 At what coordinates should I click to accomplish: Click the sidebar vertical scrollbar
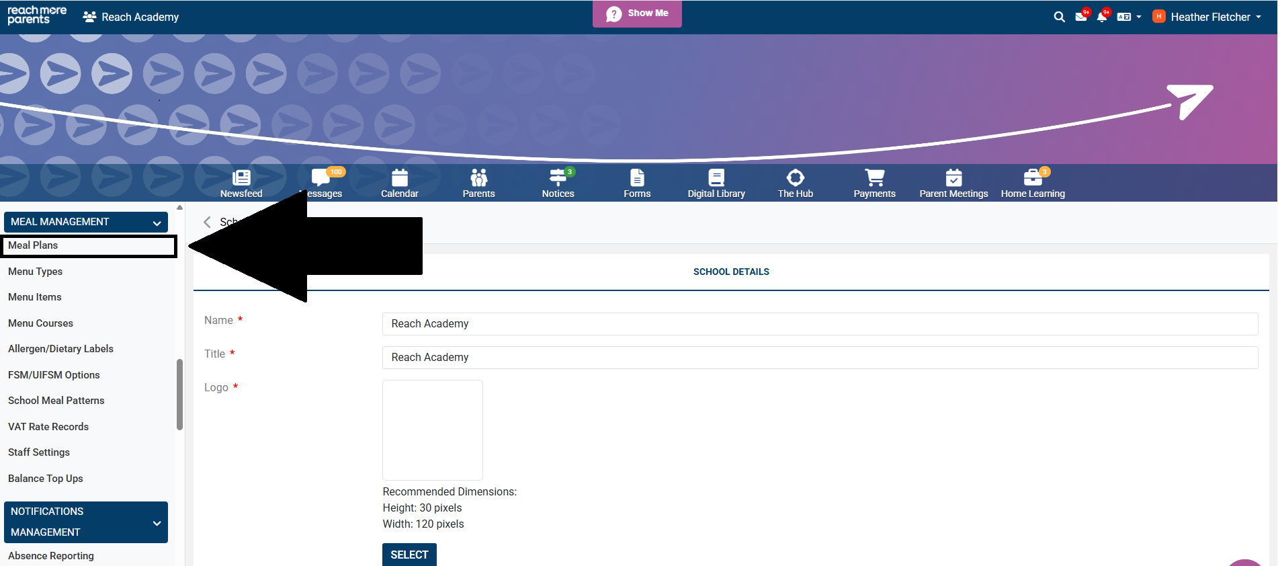179,394
